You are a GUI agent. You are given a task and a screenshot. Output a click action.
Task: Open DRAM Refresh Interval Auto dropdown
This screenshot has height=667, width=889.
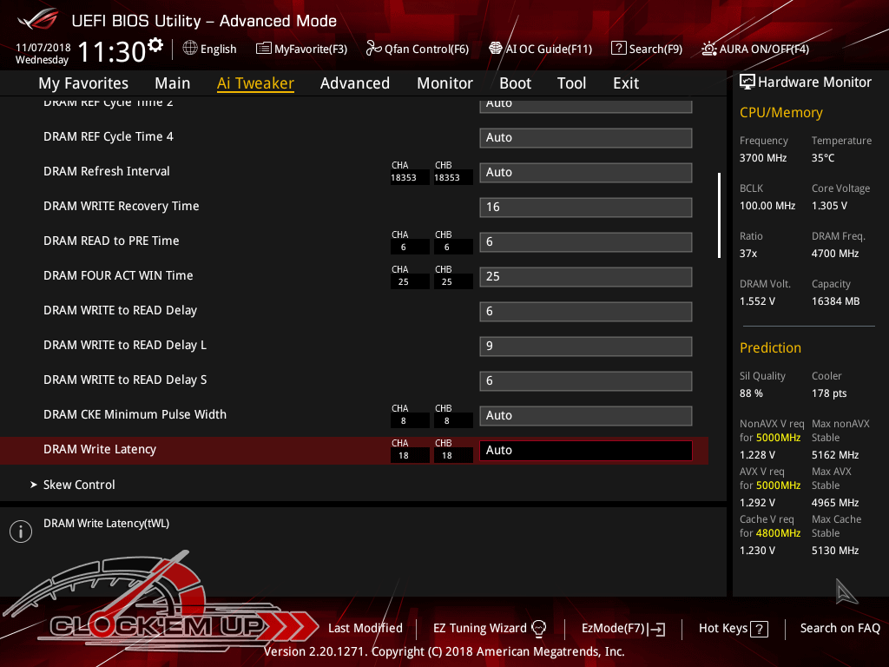point(585,172)
